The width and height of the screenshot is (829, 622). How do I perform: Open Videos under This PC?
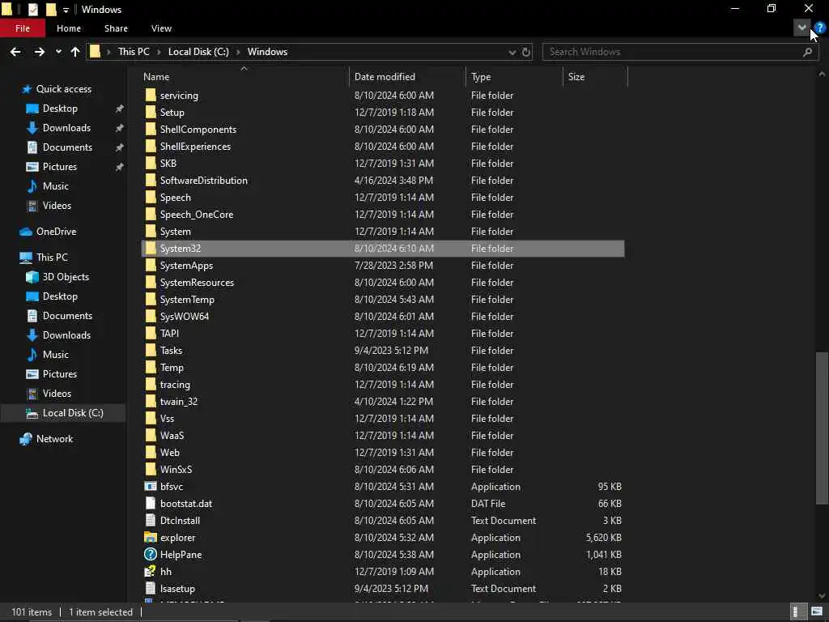tap(57, 394)
